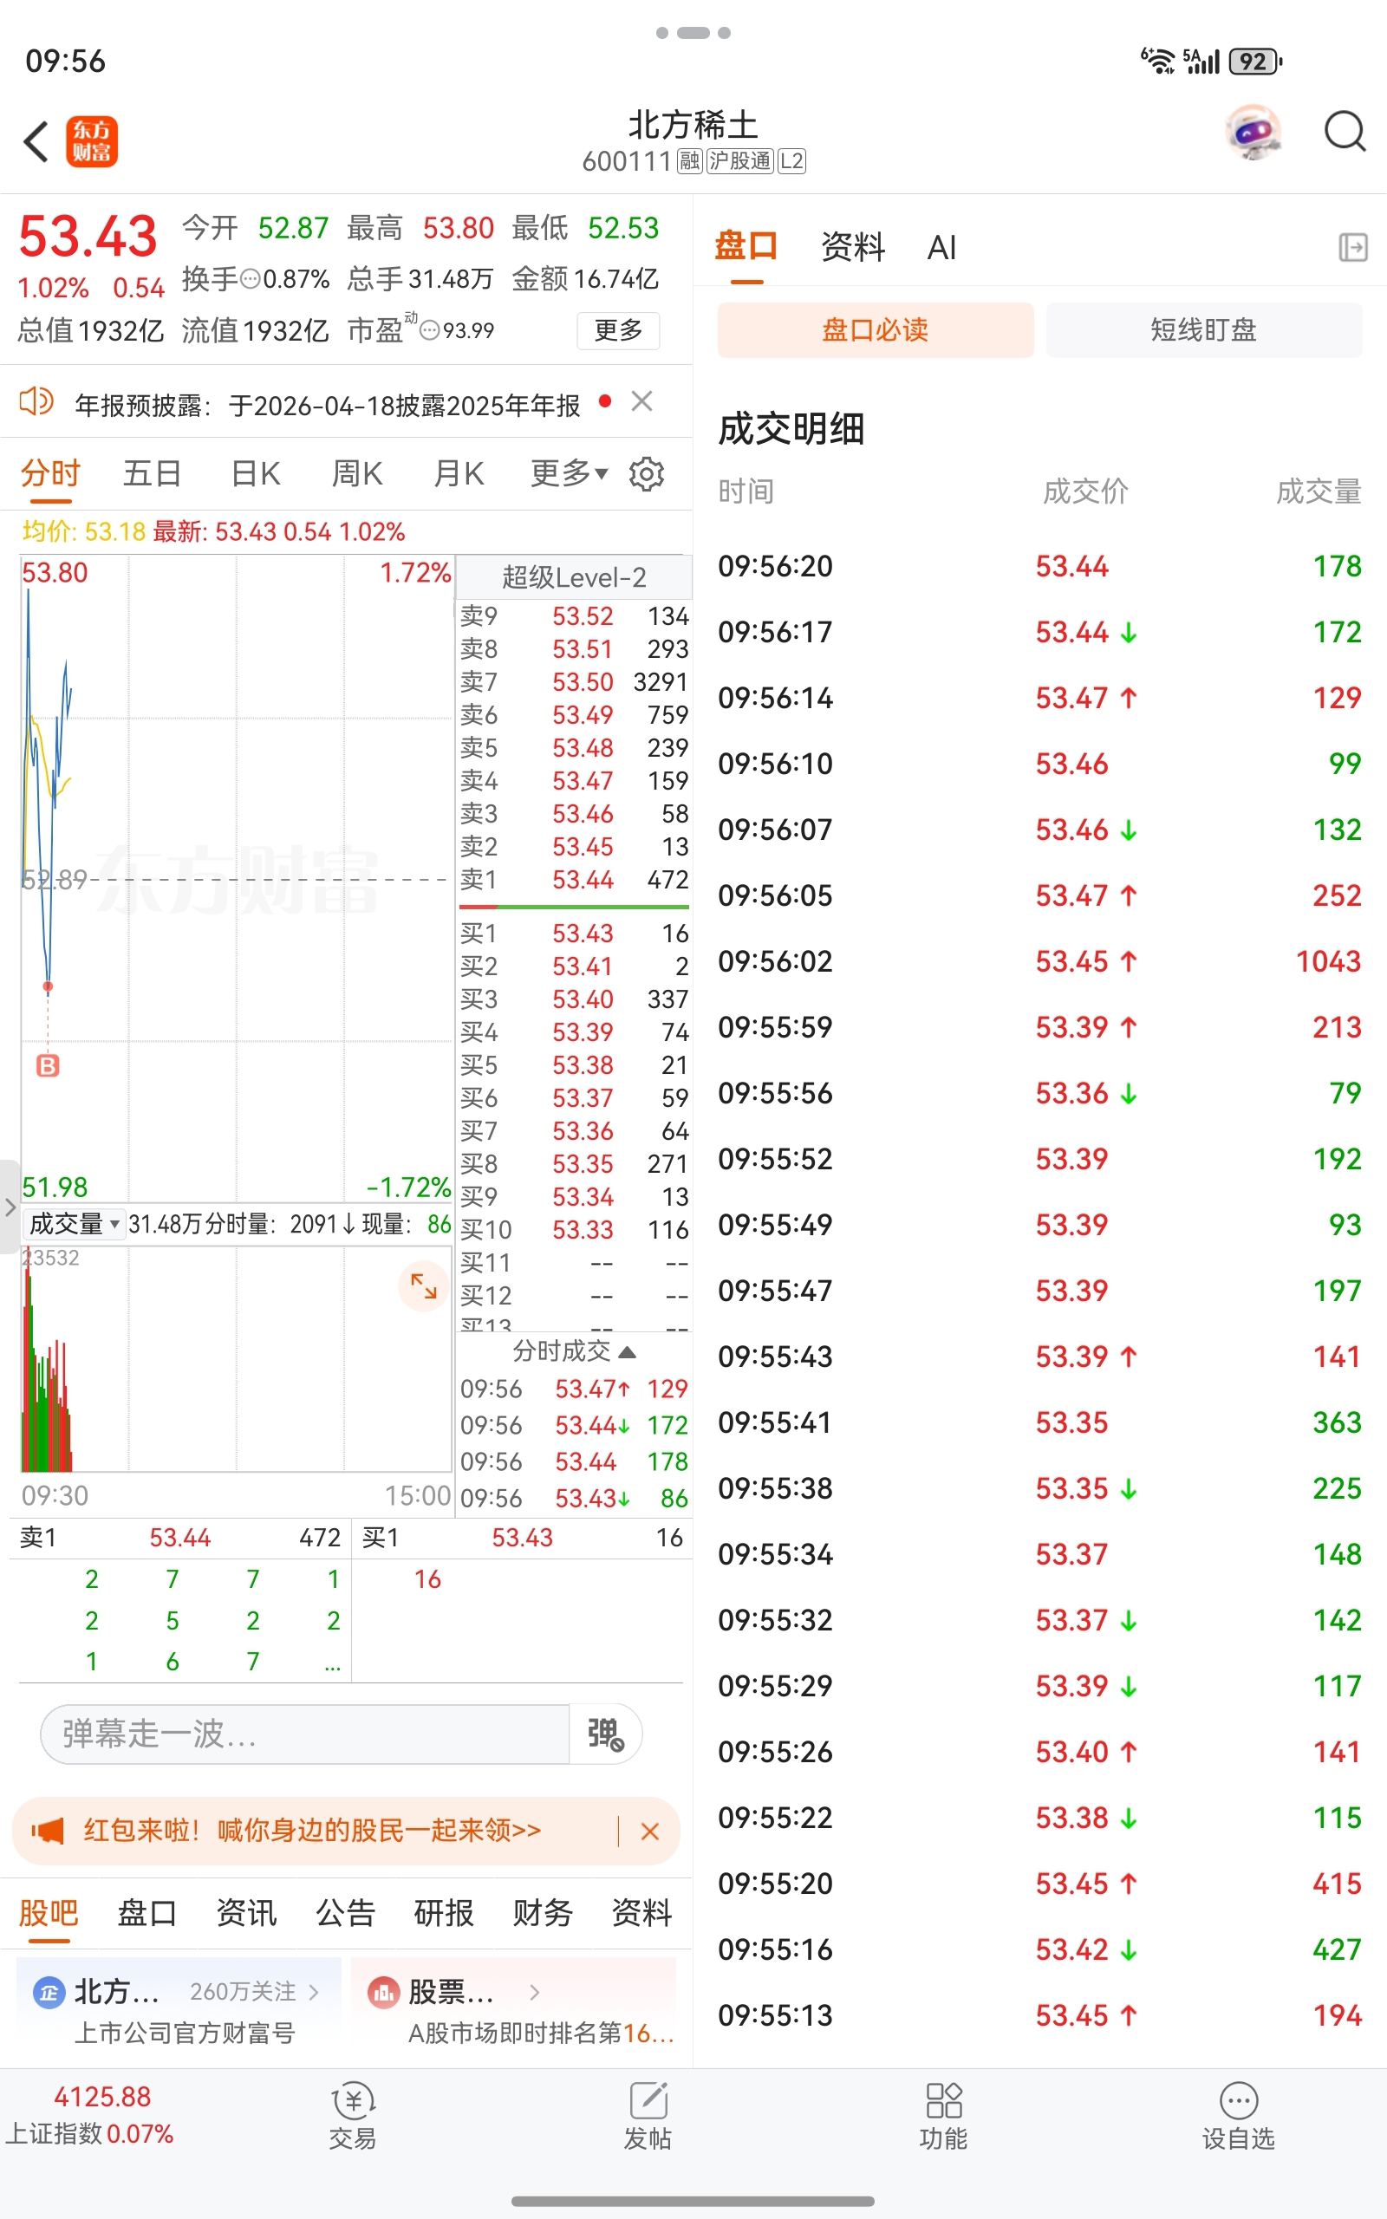Screen dimensions: 1387x2219
Task: Tap the 09:55:16 trade row
Action: pos(1039,1949)
